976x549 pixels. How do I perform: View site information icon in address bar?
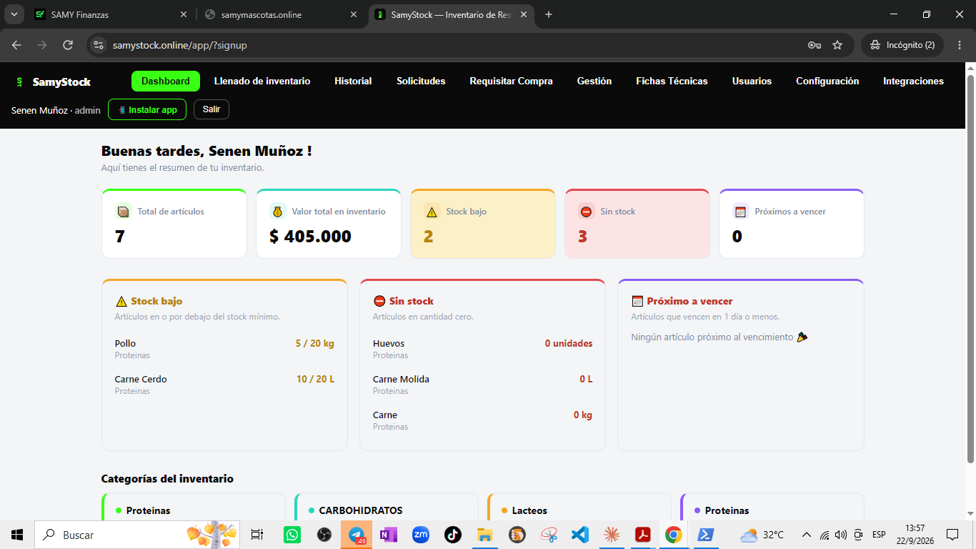pos(99,45)
